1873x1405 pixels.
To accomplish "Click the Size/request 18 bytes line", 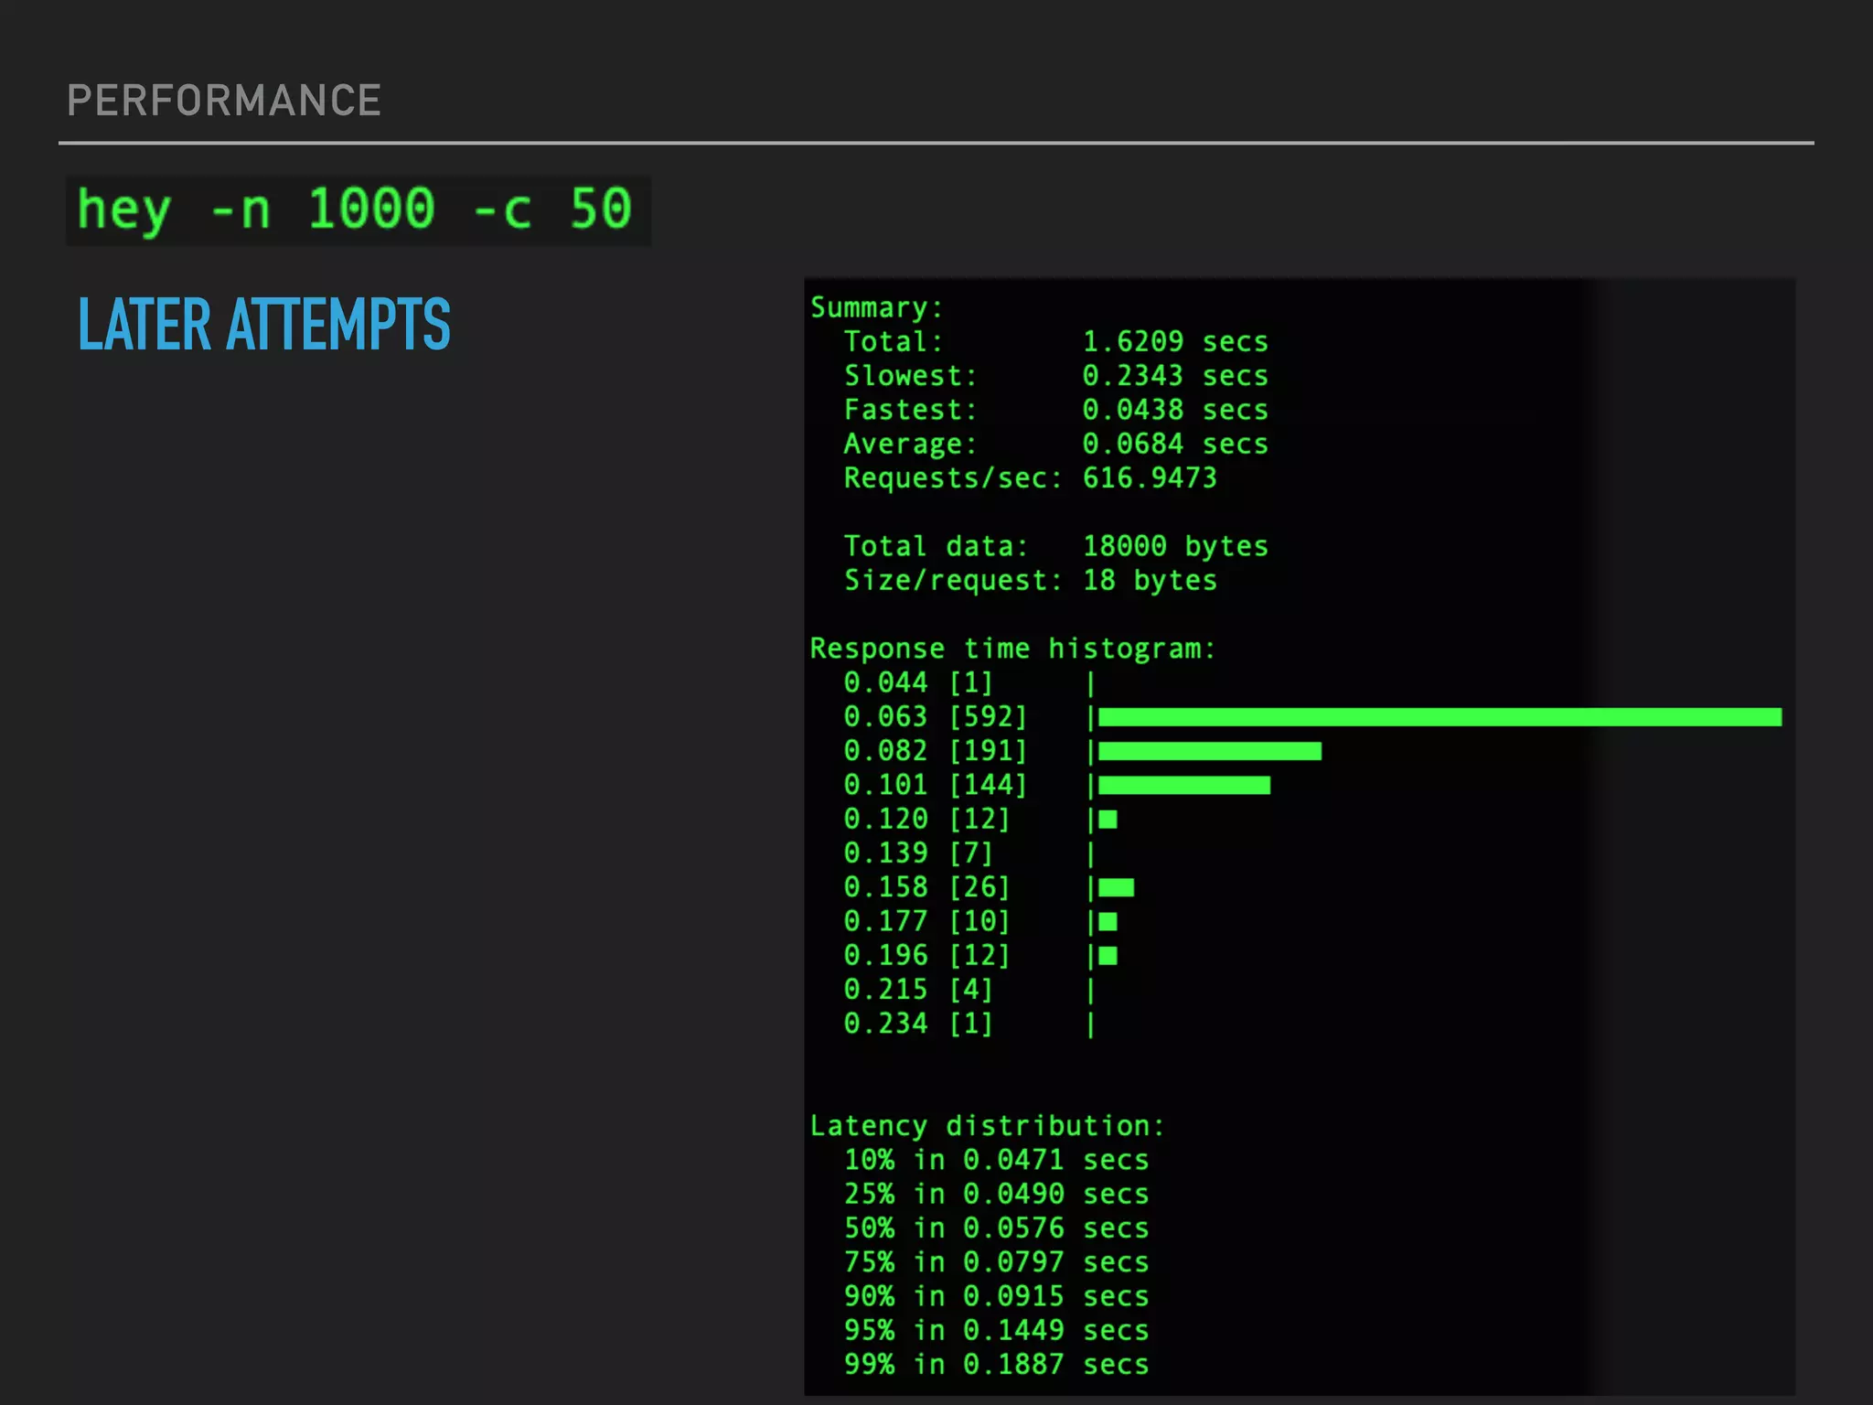I will (x=1030, y=581).
